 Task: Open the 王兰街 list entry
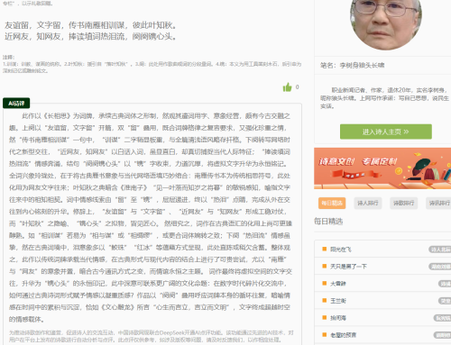coord(338,301)
